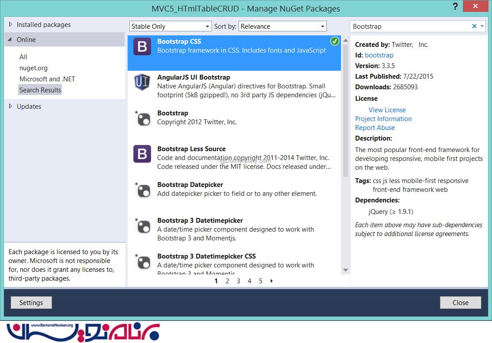492x343 pixels.
Task: Click the Bootstrap package default icon
Action: [142, 118]
